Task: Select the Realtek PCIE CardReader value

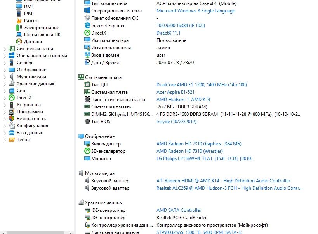Action: (x=181, y=218)
